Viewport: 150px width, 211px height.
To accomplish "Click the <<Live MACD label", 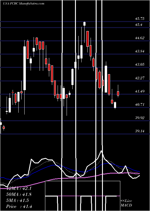I will coord(126,203).
